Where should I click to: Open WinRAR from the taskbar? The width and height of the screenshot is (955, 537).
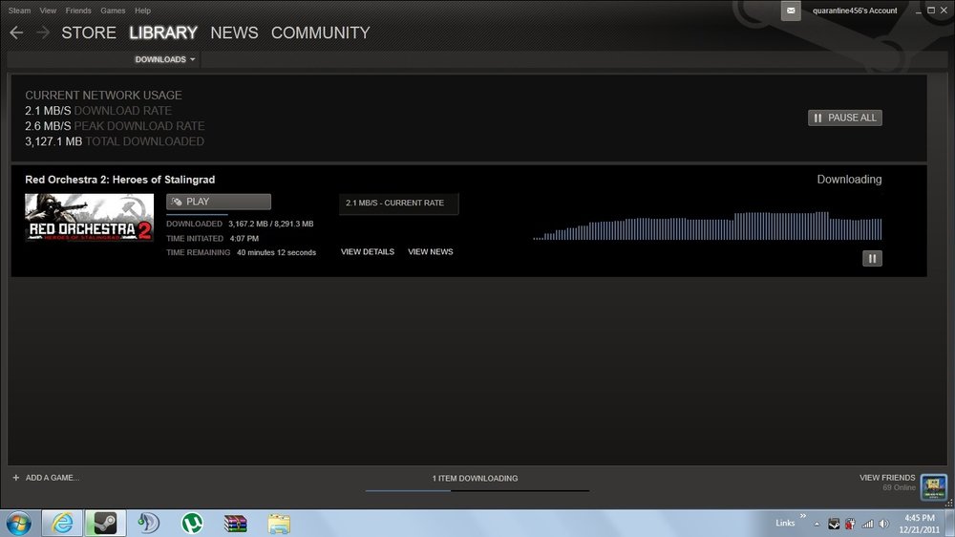[x=235, y=523]
